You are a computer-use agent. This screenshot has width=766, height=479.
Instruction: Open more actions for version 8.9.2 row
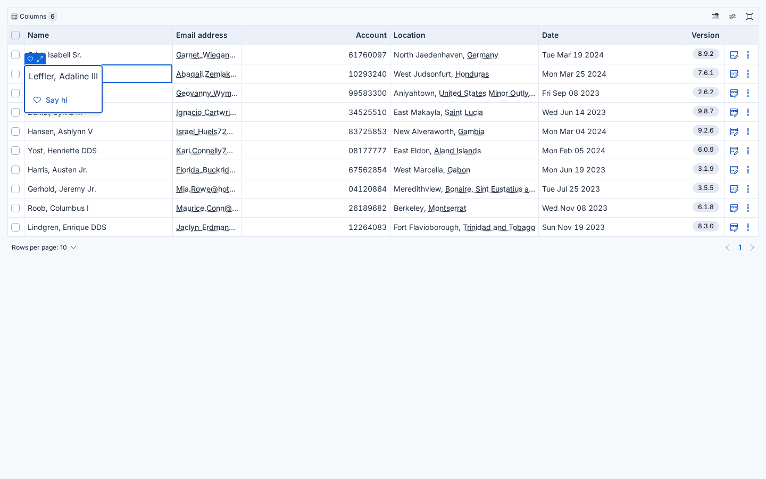(x=748, y=55)
